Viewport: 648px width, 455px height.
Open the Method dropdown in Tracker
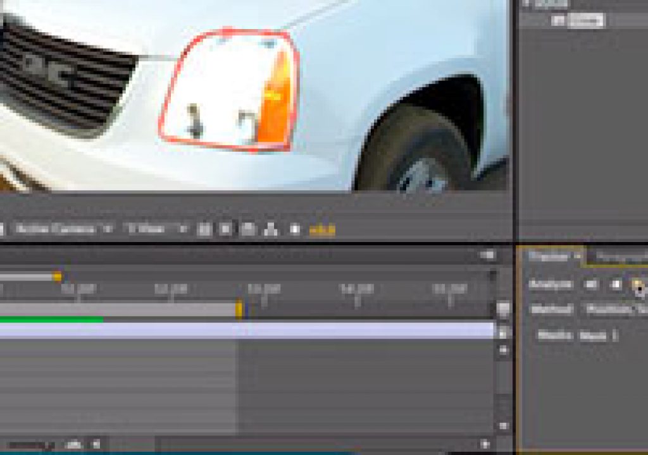616,309
